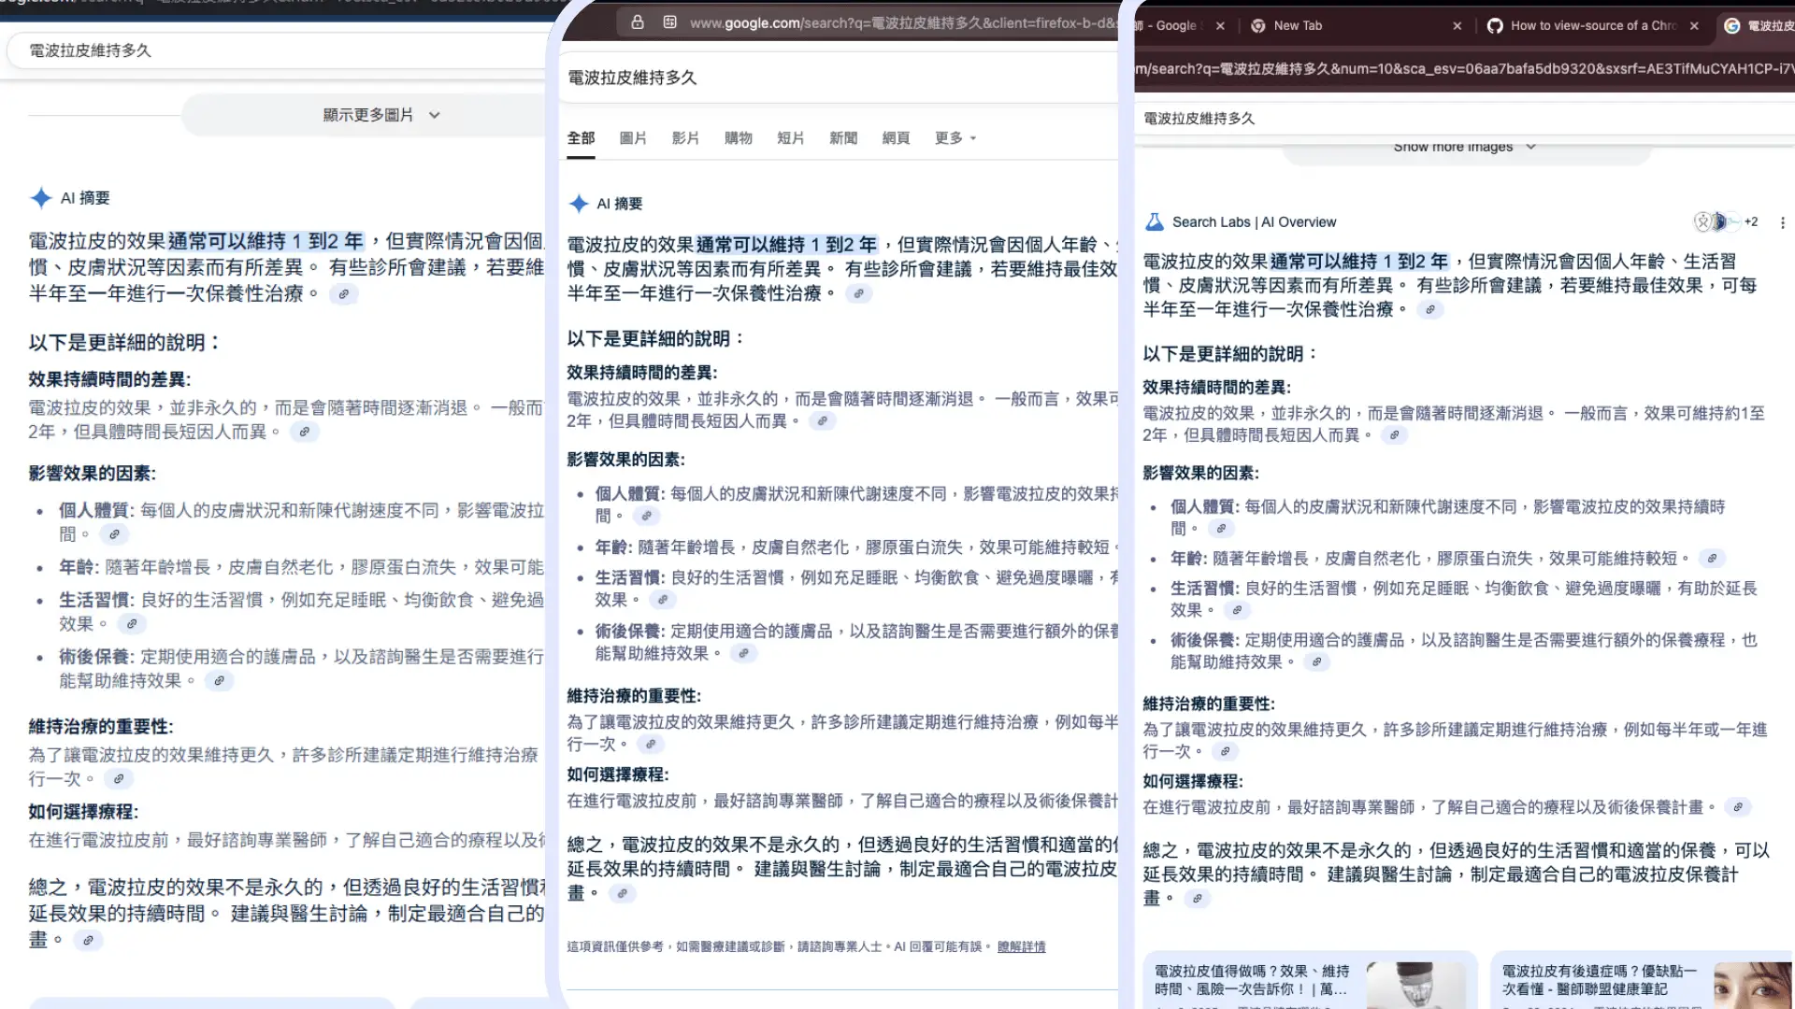This screenshot has width=1795, height=1009.
Task: Click the lock icon in Firefox address bar
Action: pos(638,22)
